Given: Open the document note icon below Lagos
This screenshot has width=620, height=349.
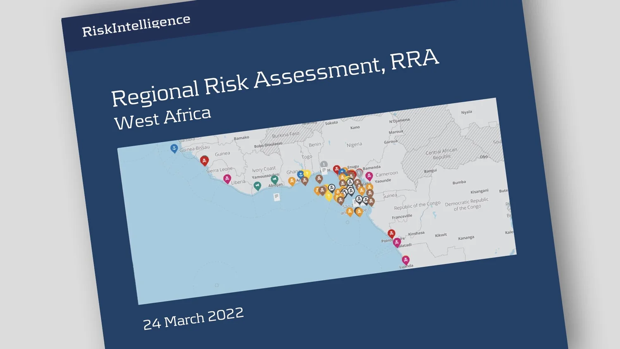Looking at the screenshot, I should (x=324, y=170).
